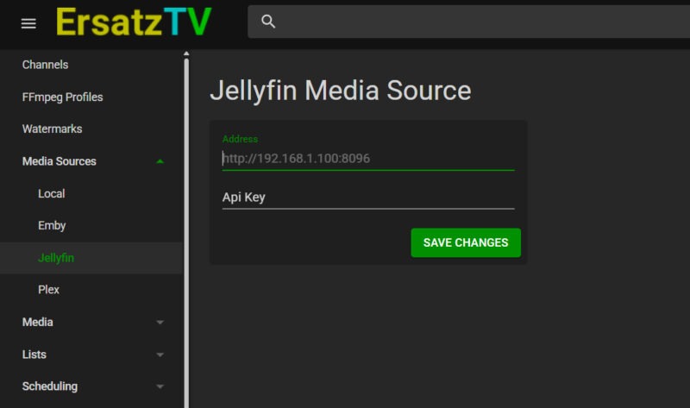690x408 pixels.
Task: Select Jellyfin media source
Action: coord(91,258)
